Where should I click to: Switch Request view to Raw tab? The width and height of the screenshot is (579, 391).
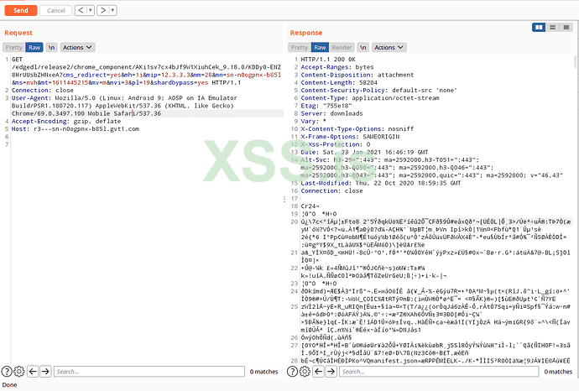click(34, 47)
